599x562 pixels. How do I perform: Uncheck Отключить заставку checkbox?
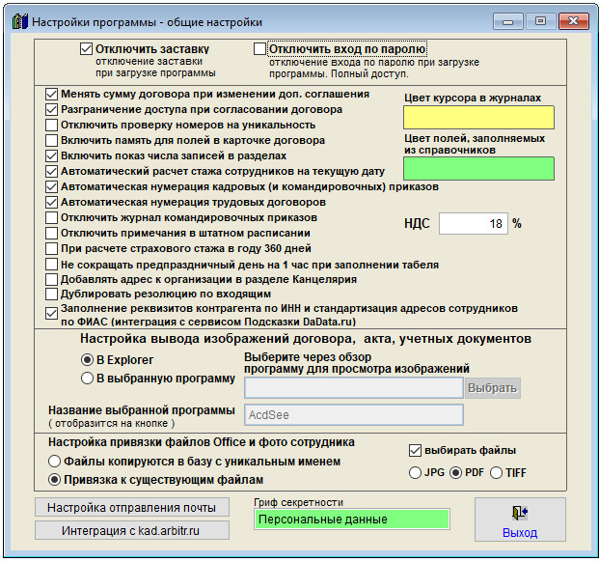click(87, 49)
